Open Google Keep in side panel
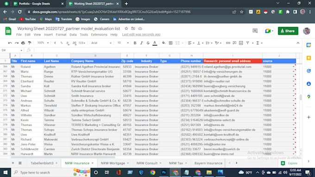315x177 pixels. [x=309, y=58]
